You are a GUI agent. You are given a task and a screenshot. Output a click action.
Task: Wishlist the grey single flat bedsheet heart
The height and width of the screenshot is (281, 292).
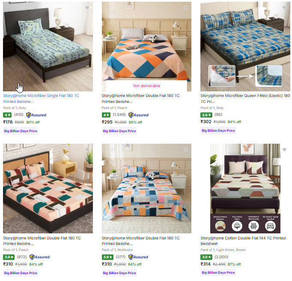(87, 8)
